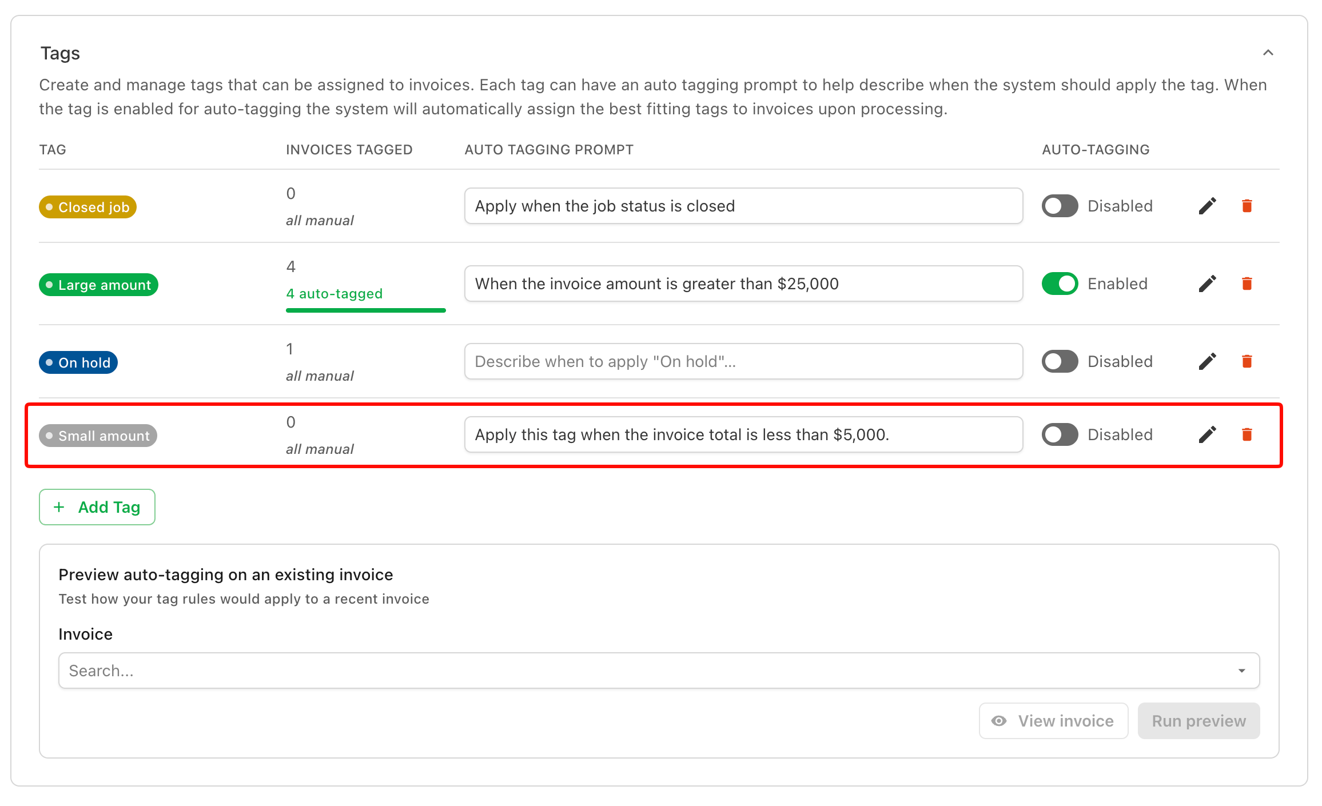
Task: Click the Invoice Search field
Action: [659, 671]
